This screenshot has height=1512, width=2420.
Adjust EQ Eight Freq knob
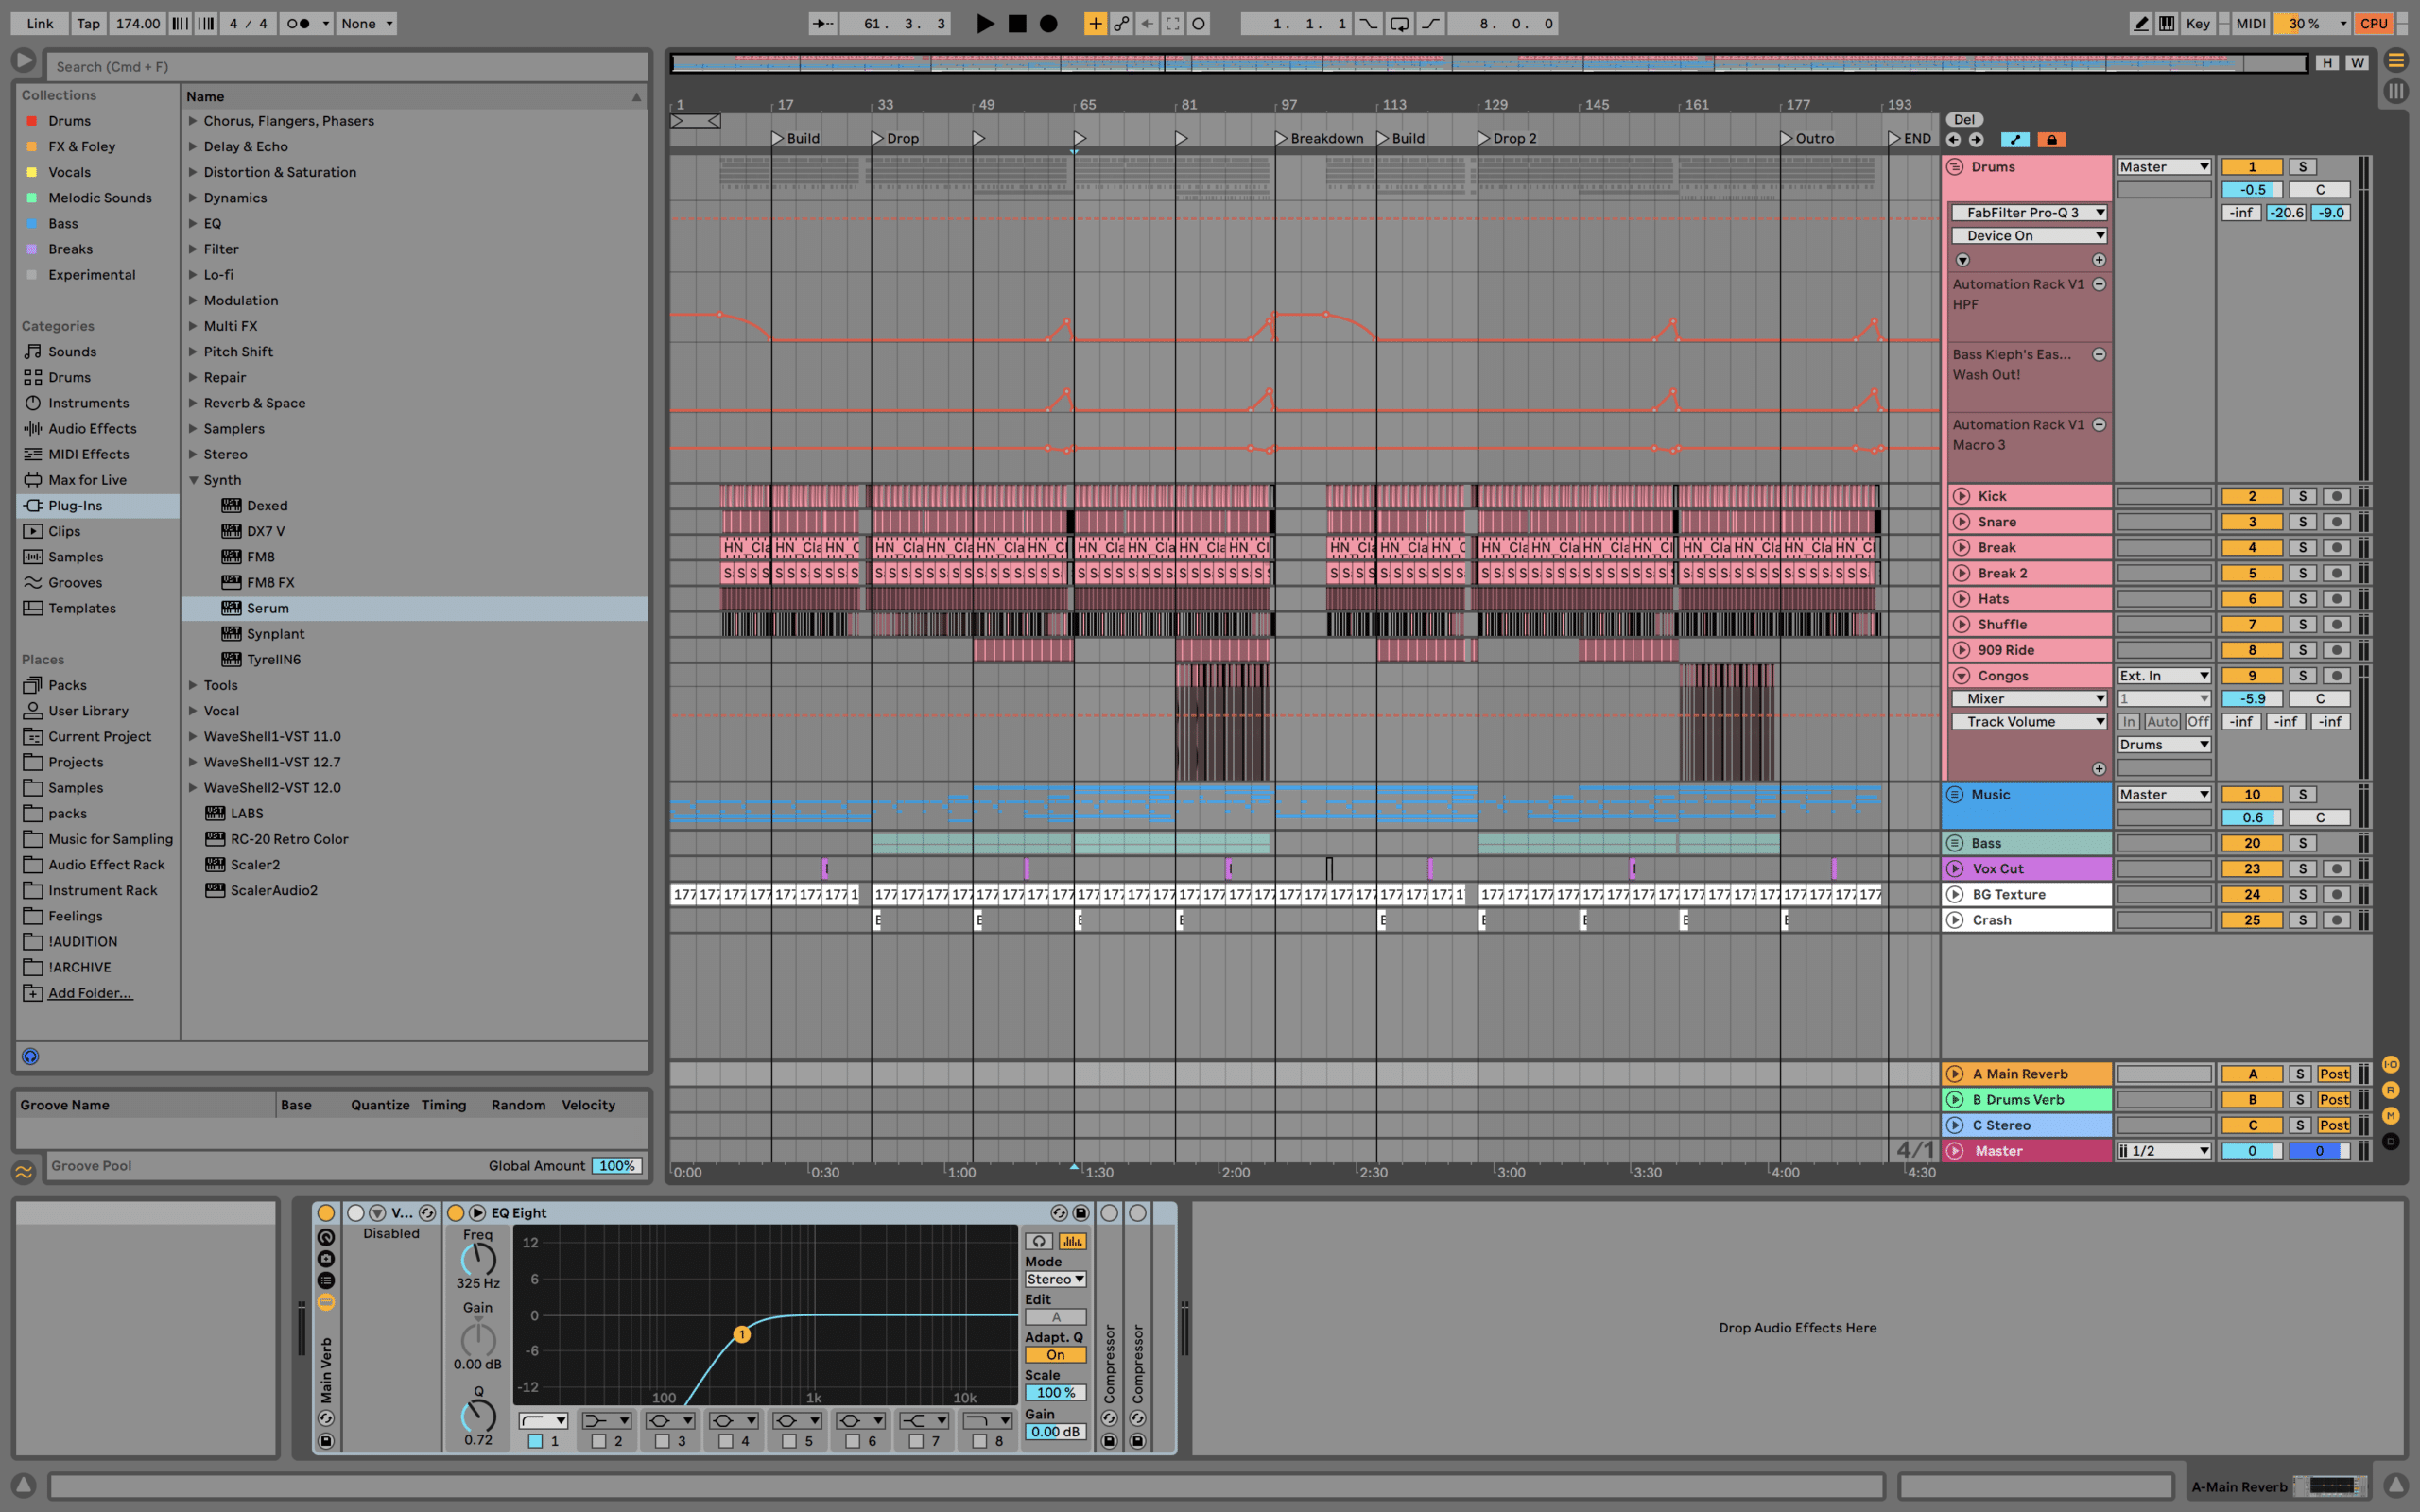[x=478, y=1259]
